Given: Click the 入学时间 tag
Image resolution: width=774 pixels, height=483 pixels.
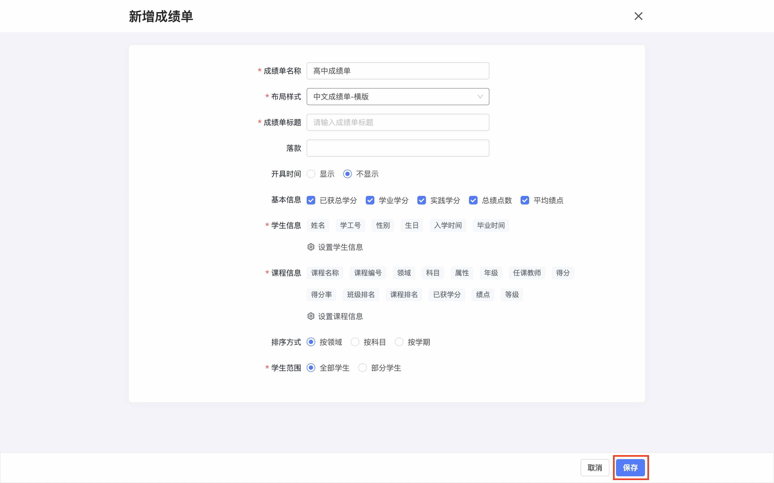Looking at the screenshot, I should pos(448,225).
